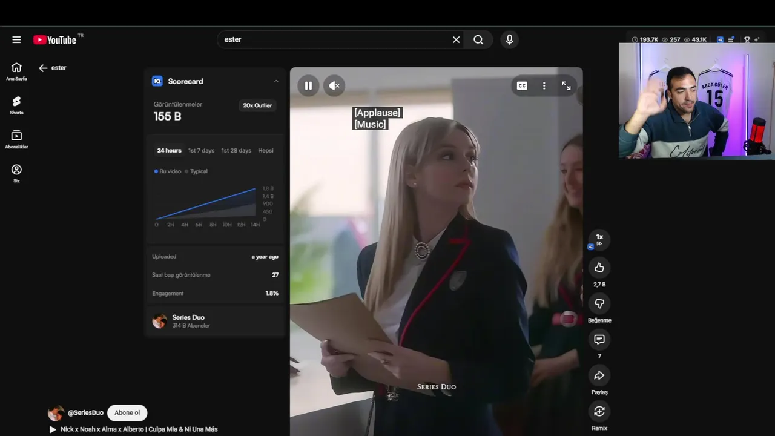Click the Uploaded 'a year ago' row

215,257
